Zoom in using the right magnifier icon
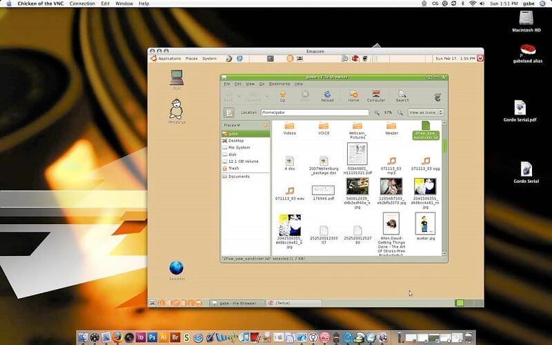 tap(400, 112)
